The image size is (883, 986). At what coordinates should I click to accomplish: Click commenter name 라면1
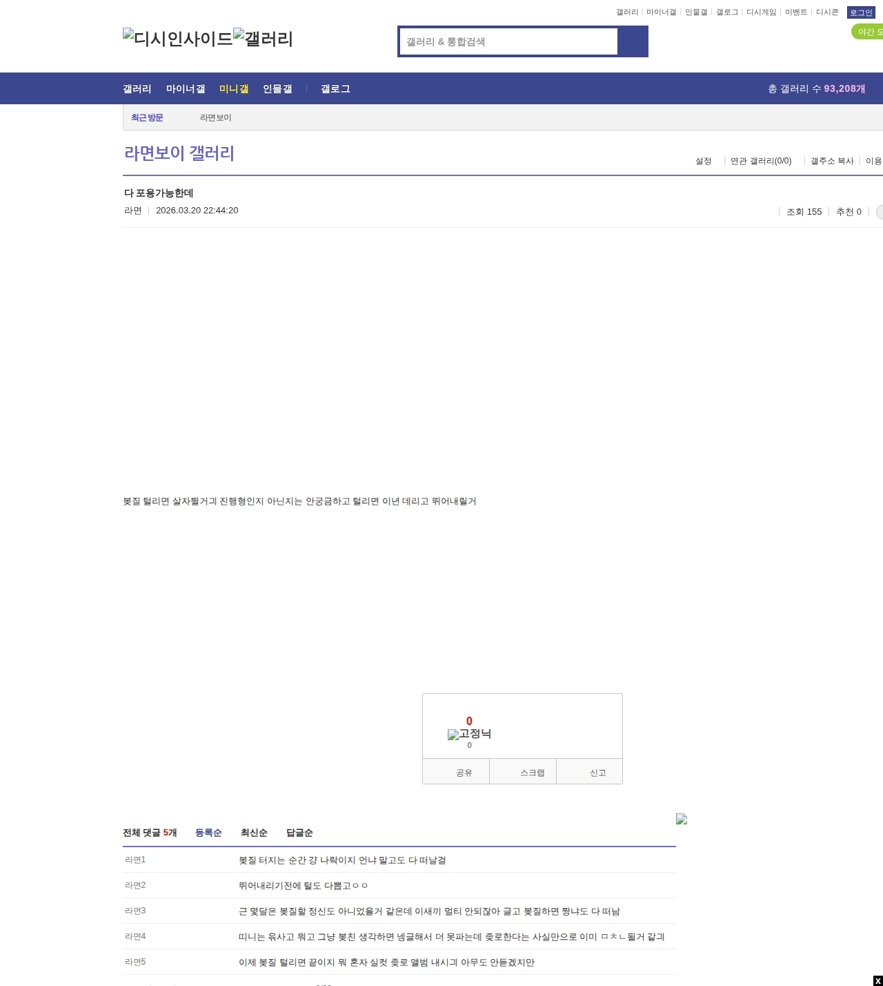[135, 860]
